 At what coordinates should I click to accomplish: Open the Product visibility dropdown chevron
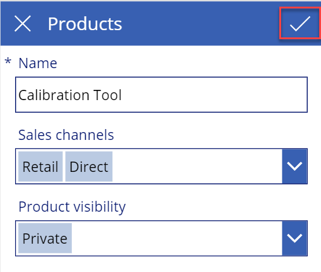[294, 238]
